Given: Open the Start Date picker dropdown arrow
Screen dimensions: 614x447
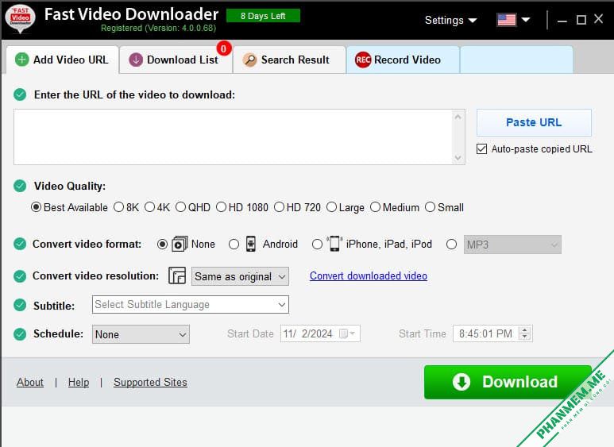Looking at the screenshot, I should coord(353,333).
